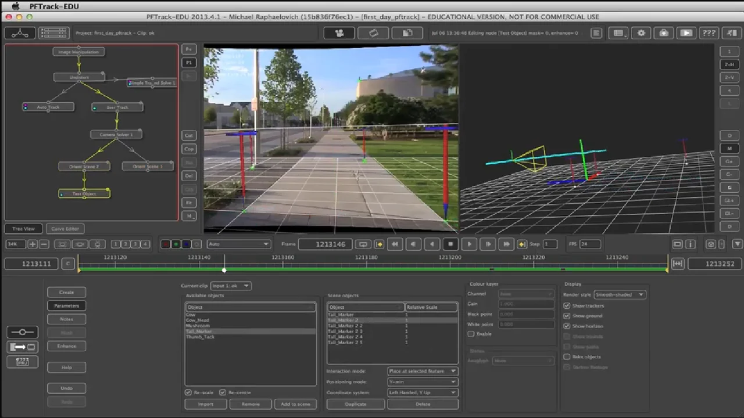Click the Duplicate button

[x=356, y=404]
